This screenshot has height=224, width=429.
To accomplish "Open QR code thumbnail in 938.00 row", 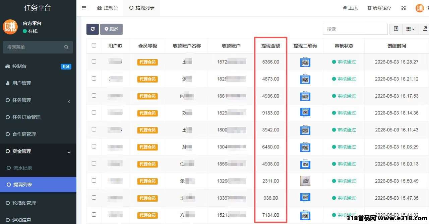I will [x=305, y=197].
